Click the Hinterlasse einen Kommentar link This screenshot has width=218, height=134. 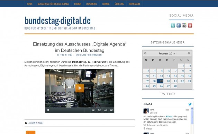click(89, 55)
